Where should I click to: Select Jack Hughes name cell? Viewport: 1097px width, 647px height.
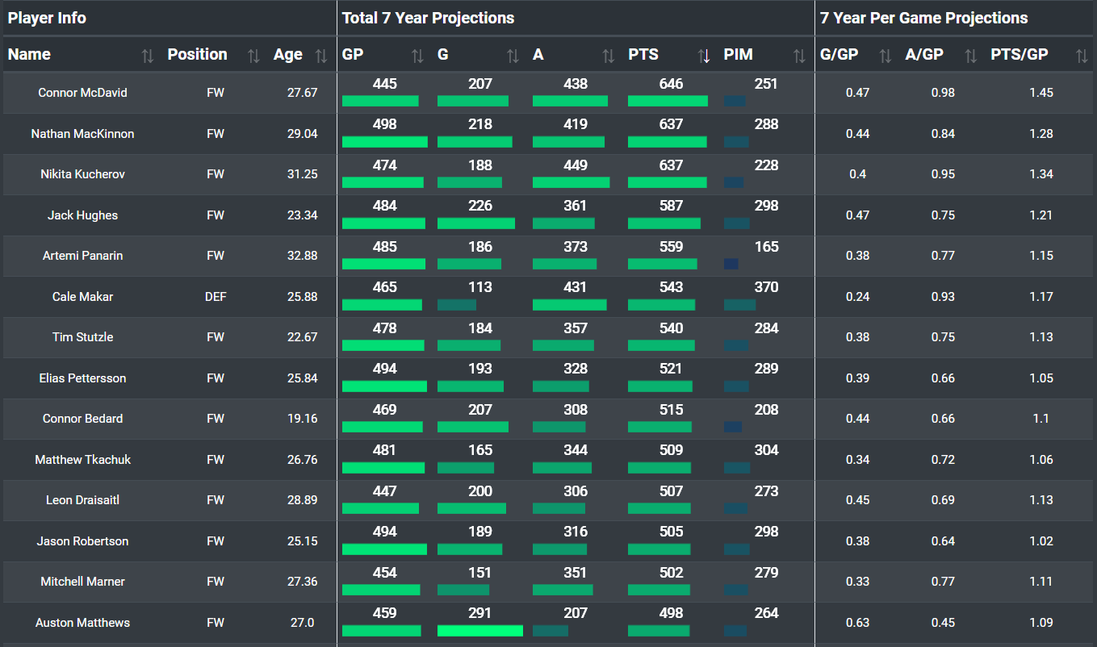[82, 215]
